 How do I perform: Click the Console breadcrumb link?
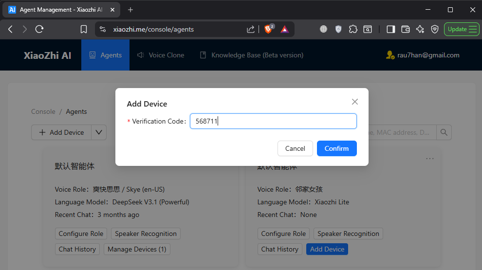43,111
